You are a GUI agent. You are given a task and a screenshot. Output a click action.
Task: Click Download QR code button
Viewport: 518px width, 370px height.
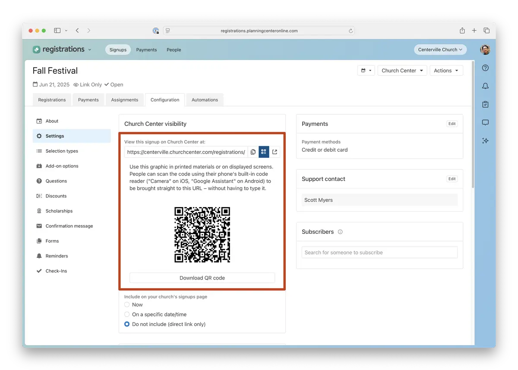coord(202,278)
